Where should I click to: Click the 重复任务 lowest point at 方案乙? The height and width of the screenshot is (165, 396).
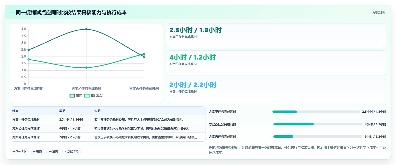tap(86, 68)
